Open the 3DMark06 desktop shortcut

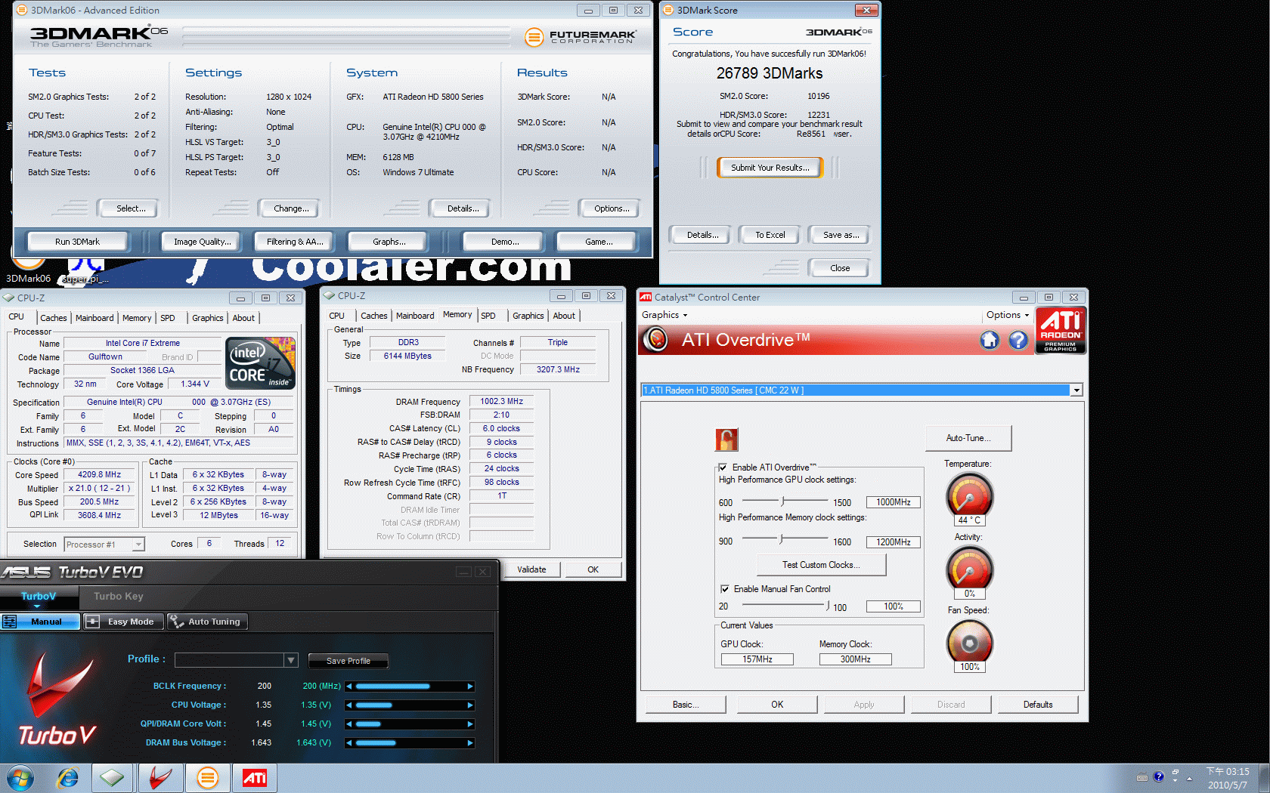tap(28, 270)
